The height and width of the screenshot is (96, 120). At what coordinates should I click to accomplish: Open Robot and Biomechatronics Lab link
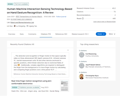(22, 23)
